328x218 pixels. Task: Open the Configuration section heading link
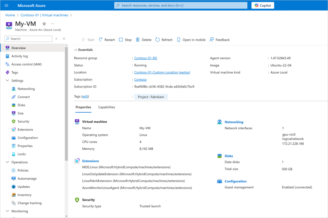(x=235, y=181)
